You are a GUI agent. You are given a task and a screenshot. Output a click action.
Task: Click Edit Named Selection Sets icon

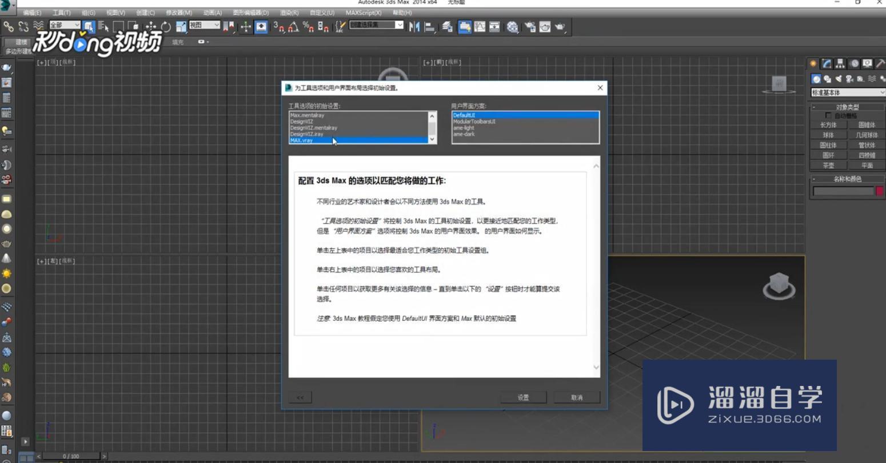(341, 26)
